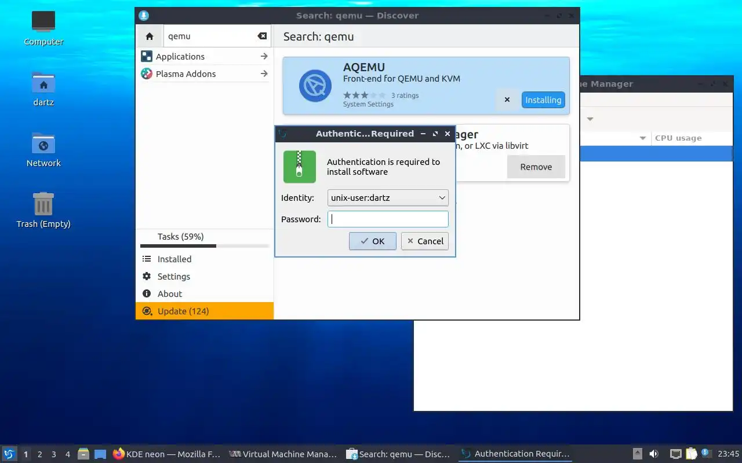Open the dartz home folder icon

click(43, 89)
